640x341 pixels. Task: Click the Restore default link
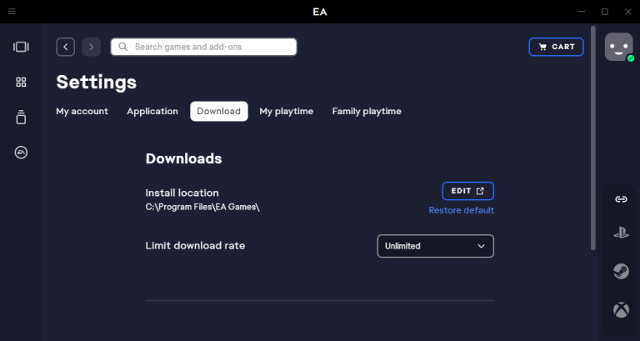click(x=461, y=210)
